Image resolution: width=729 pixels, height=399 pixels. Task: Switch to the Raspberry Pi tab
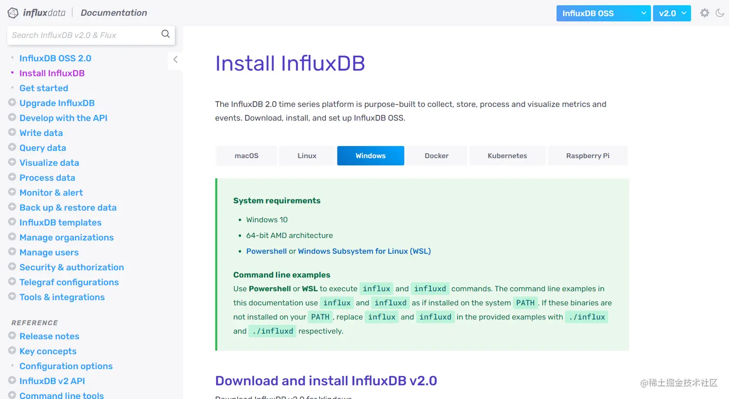[588, 156]
